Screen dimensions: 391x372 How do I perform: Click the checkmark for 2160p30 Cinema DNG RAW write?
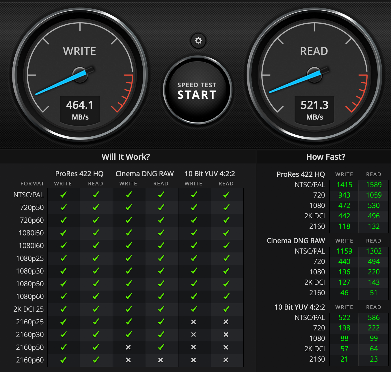(x=129, y=334)
